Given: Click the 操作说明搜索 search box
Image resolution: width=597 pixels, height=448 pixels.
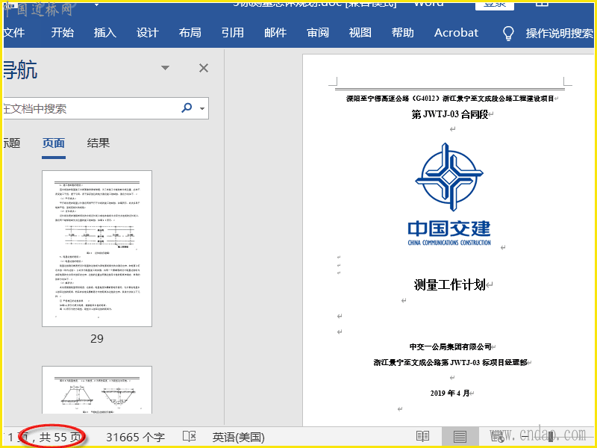Looking at the screenshot, I should [x=559, y=34].
